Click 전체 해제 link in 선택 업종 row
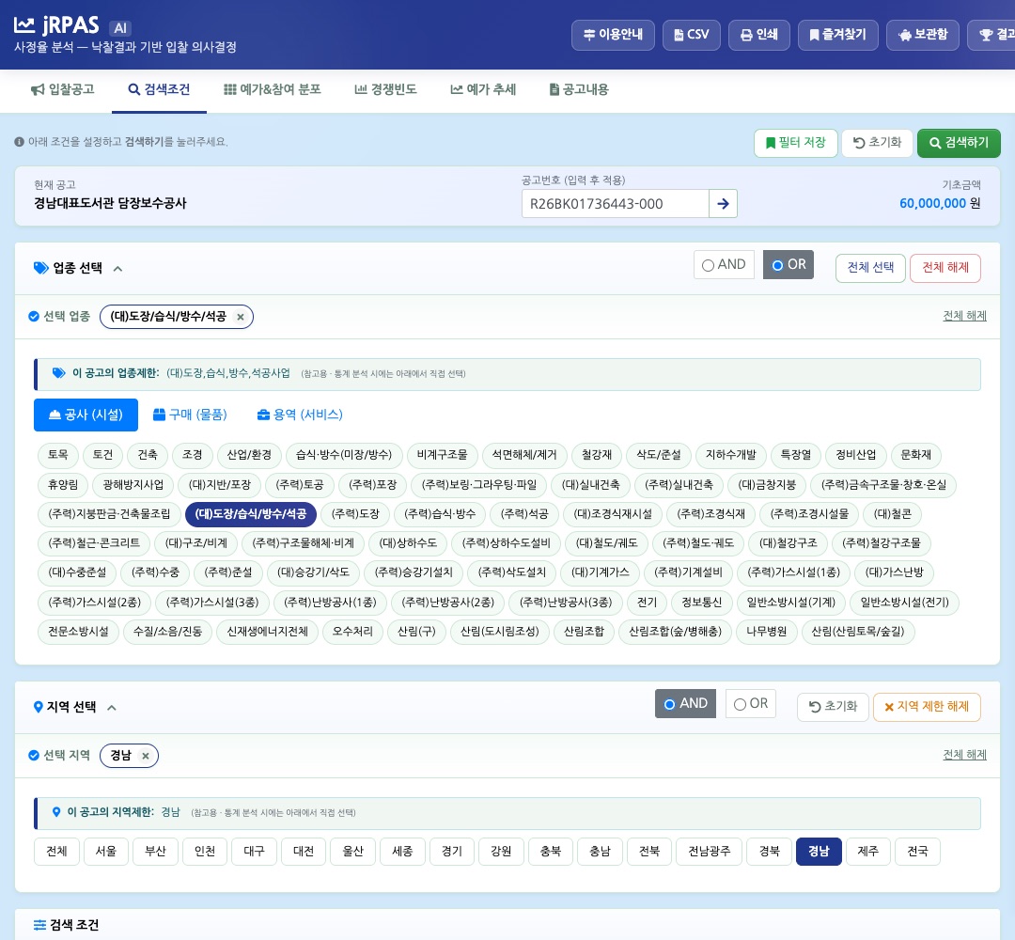The width and height of the screenshot is (1015, 940). [964, 316]
